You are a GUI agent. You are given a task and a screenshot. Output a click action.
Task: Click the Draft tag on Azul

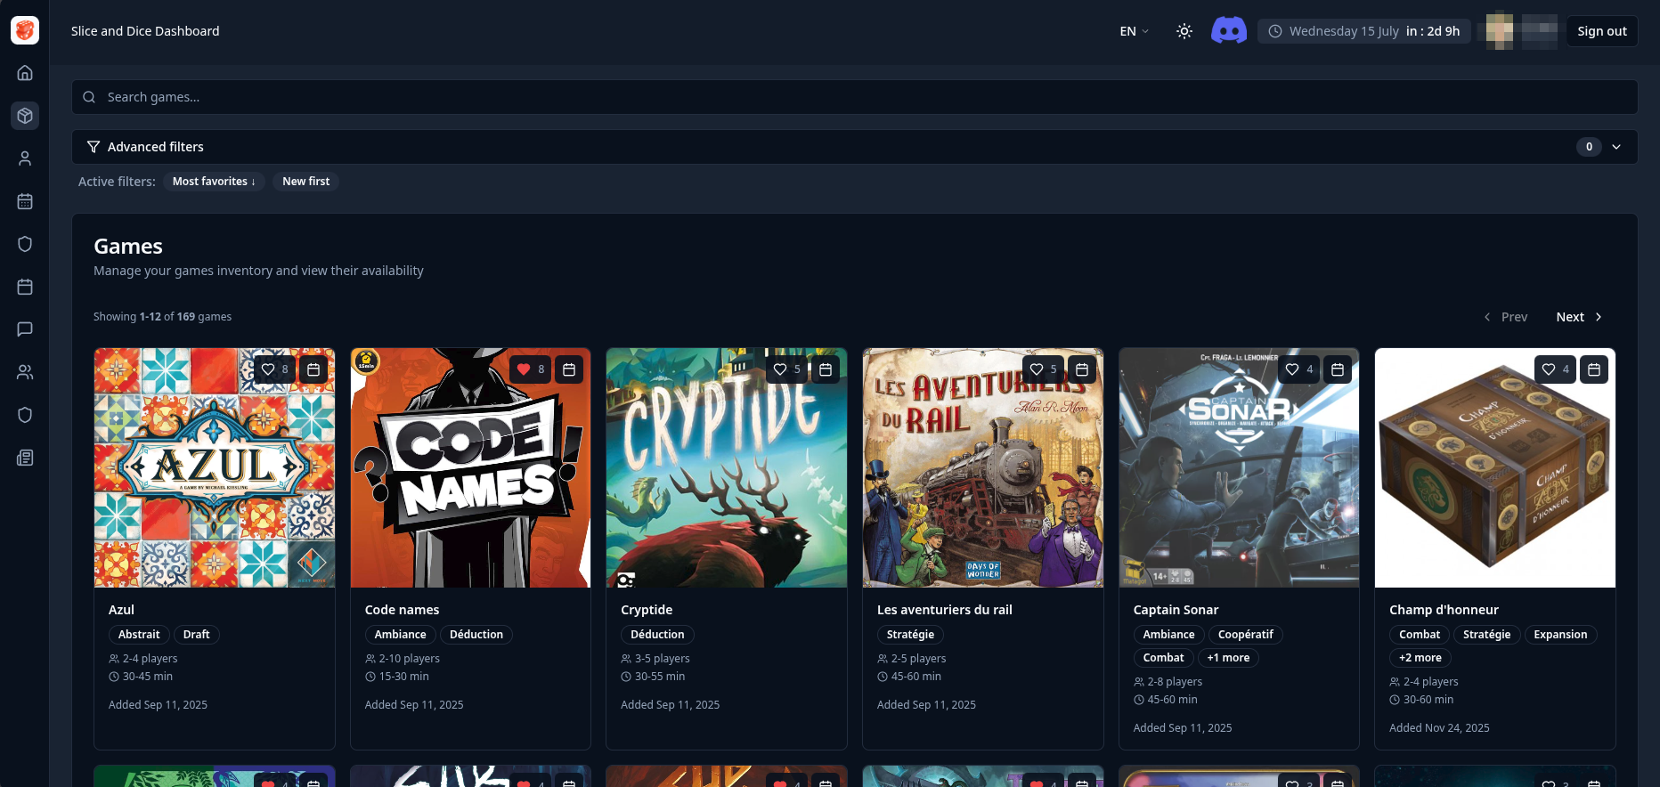[196, 635]
